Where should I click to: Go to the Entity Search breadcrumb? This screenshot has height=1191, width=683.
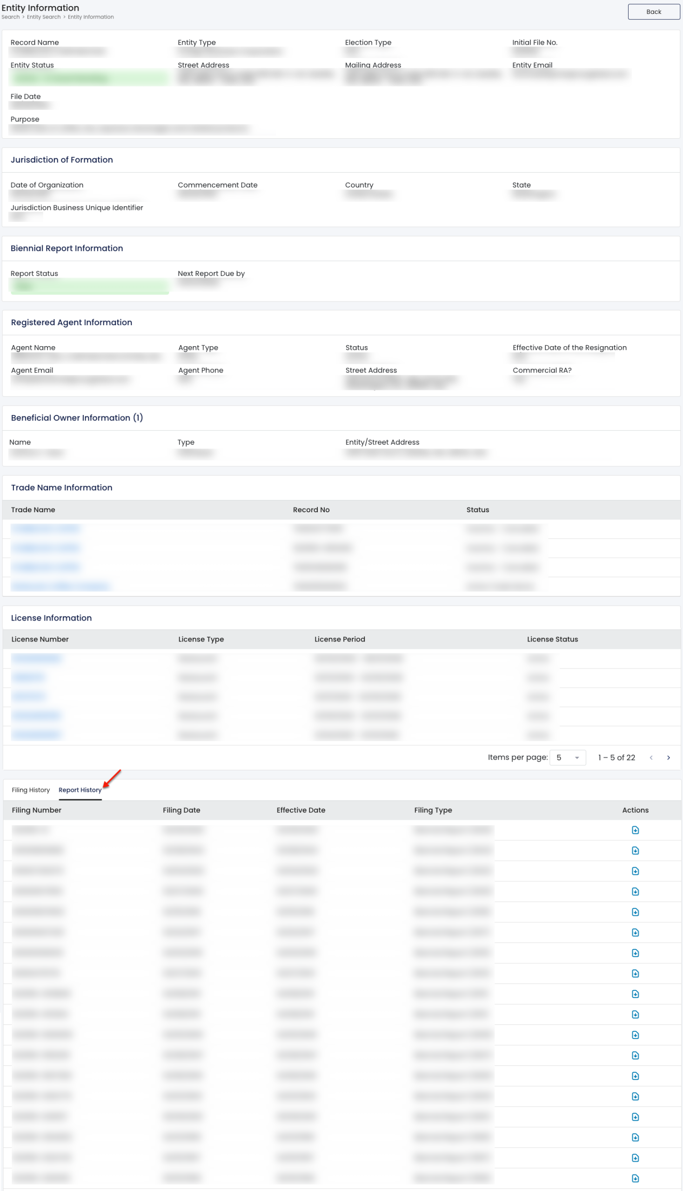click(44, 17)
